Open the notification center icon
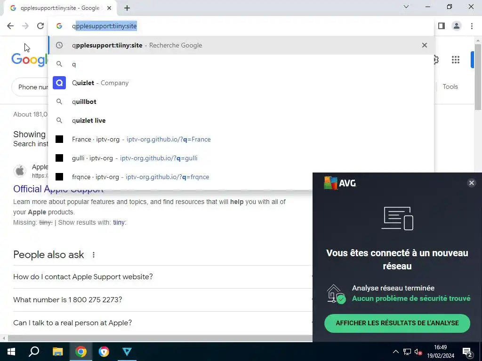The height and width of the screenshot is (361, 482). [x=467, y=352]
